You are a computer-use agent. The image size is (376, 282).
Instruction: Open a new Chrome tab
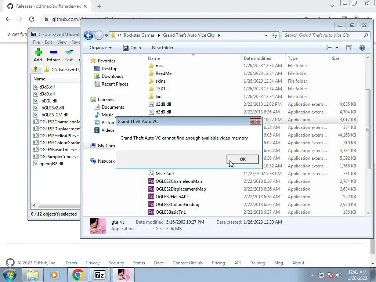pos(99,7)
